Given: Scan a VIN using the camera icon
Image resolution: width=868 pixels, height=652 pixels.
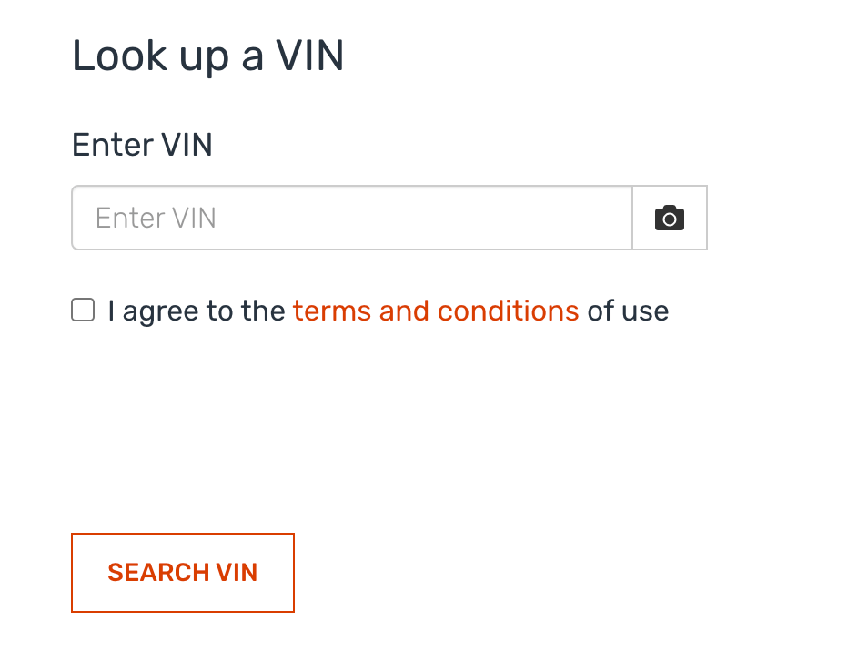Looking at the screenshot, I should tap(670, 218).
